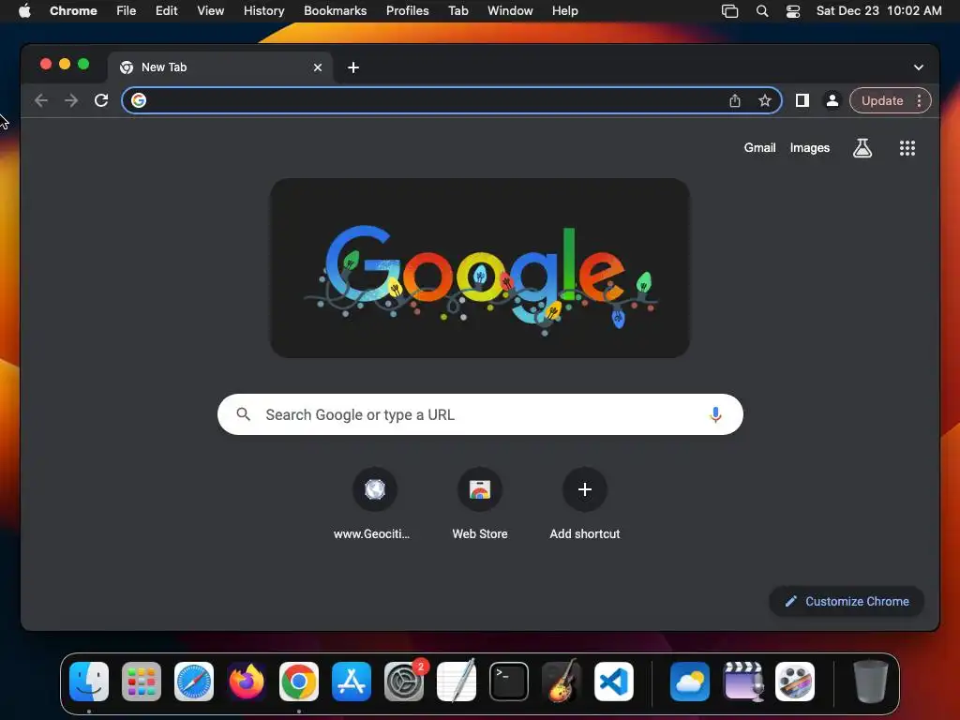
Task: Open the View menu
Action: 211,10
